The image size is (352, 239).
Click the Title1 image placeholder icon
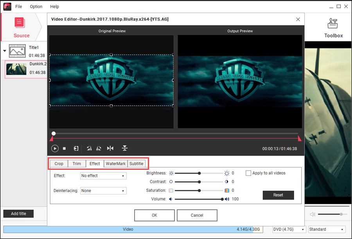click(17, 51)
